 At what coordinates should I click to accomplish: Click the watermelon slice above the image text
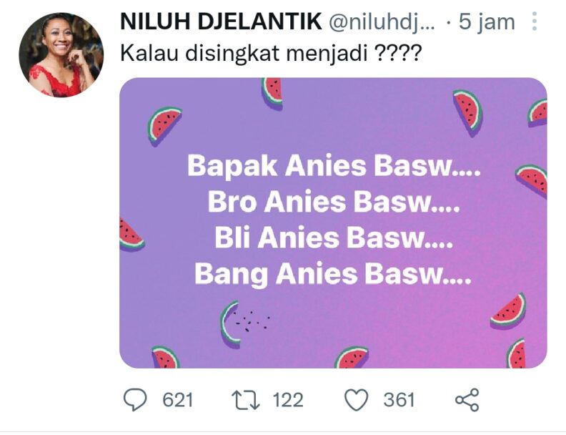pos(272,94)
